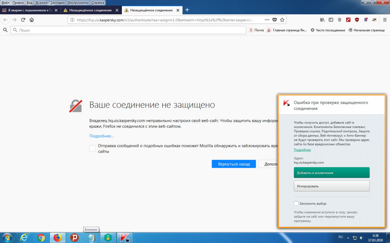The width and height of the screenshot is (390, 243).
Task: Enable the Mozilla error reporting checkbox
Action: 92,148
